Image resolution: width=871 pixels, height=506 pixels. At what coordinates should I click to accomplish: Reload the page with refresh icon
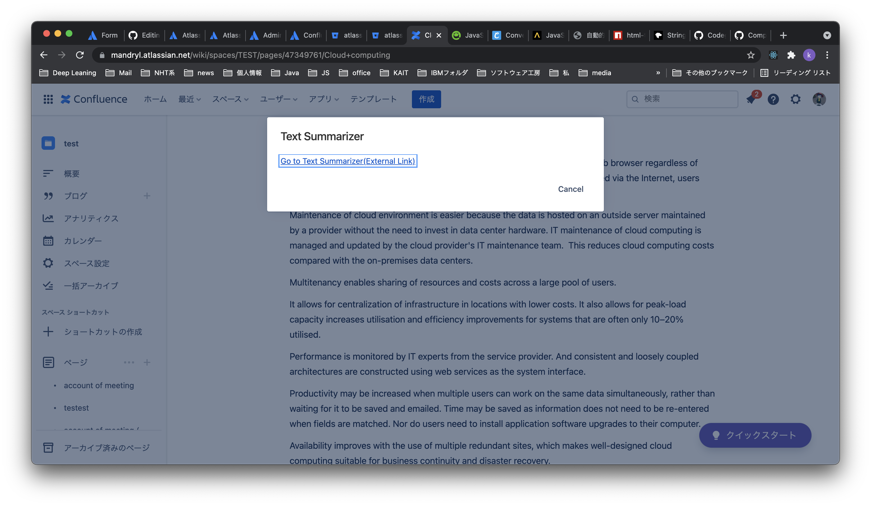80,55
